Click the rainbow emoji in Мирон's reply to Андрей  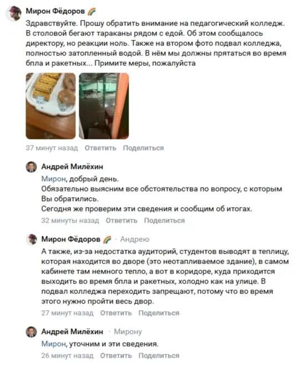click(x=107, y=239)
